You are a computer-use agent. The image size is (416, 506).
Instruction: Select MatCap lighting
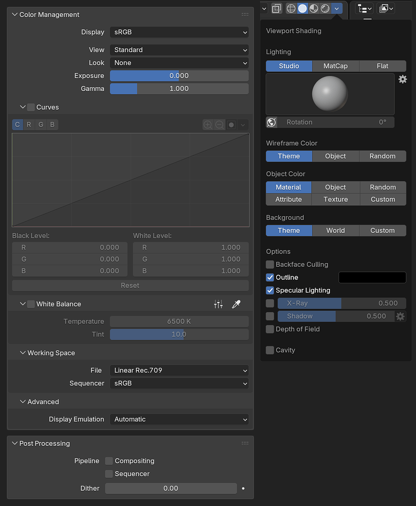(336, 66)
